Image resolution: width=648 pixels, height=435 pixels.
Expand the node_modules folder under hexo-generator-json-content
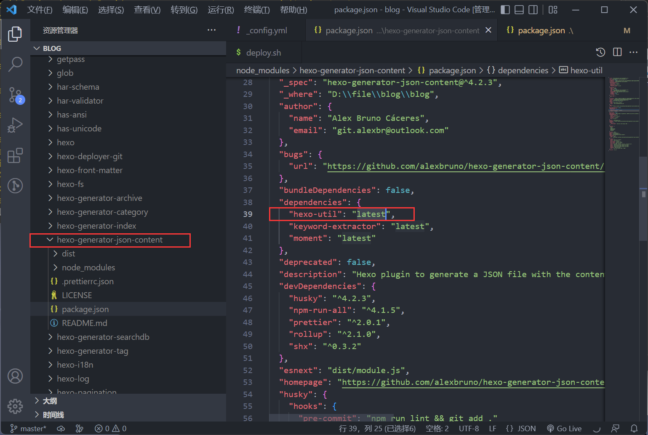click(x=88, y=267)
